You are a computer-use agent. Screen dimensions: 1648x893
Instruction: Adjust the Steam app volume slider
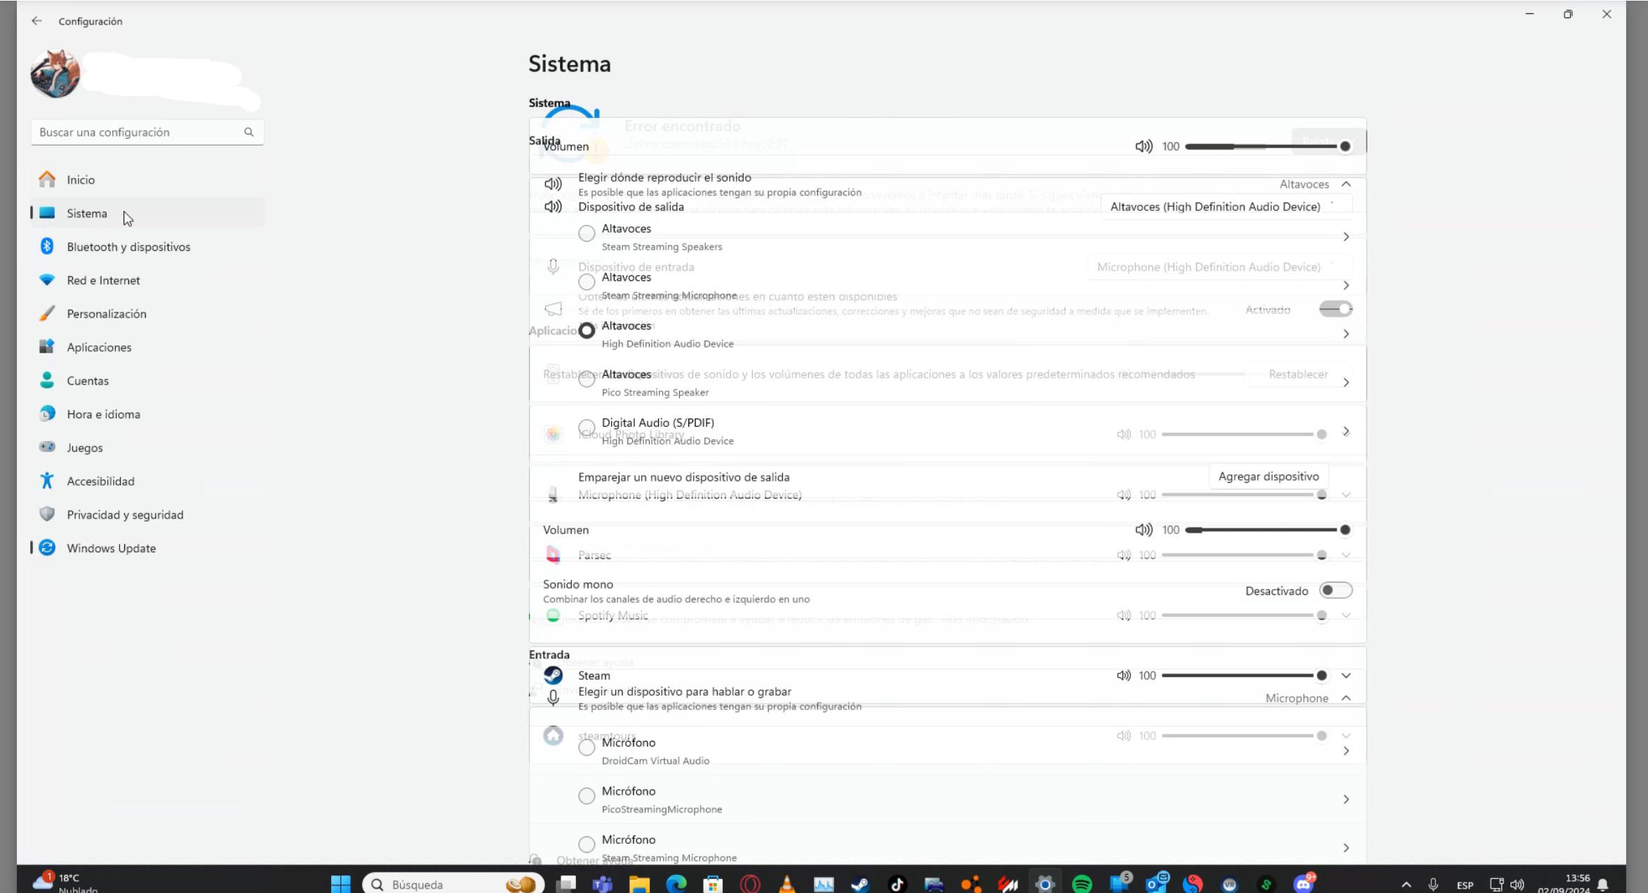[1245, 675]
